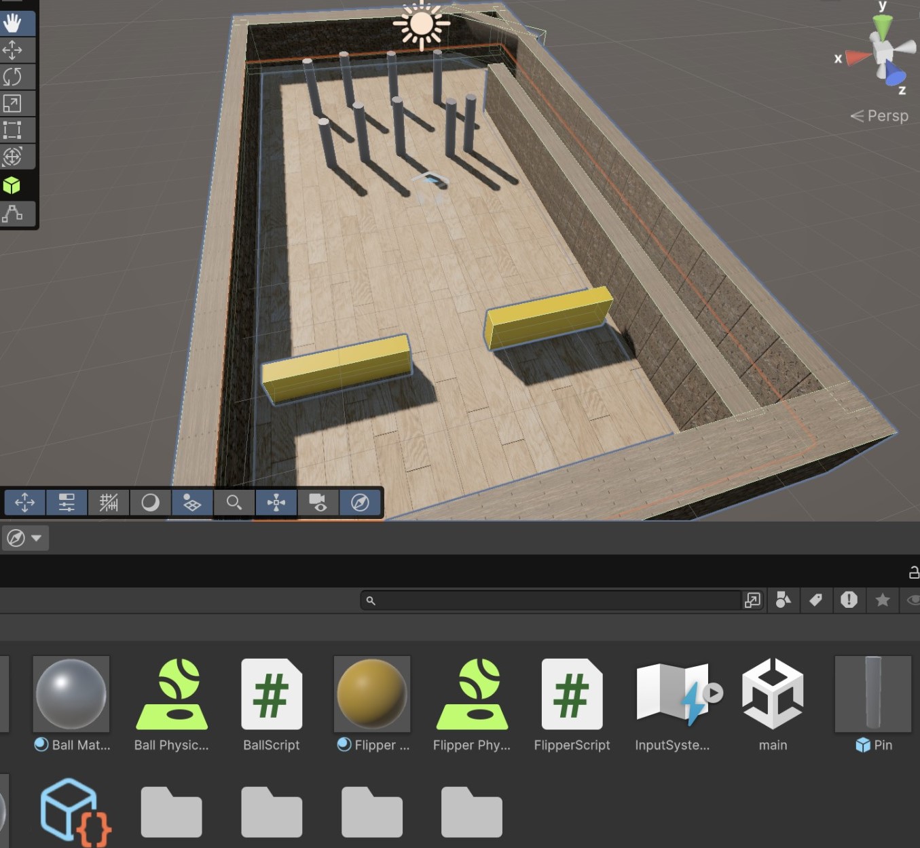
Task: Select the Hand view tool
Action: click(12, 24)
